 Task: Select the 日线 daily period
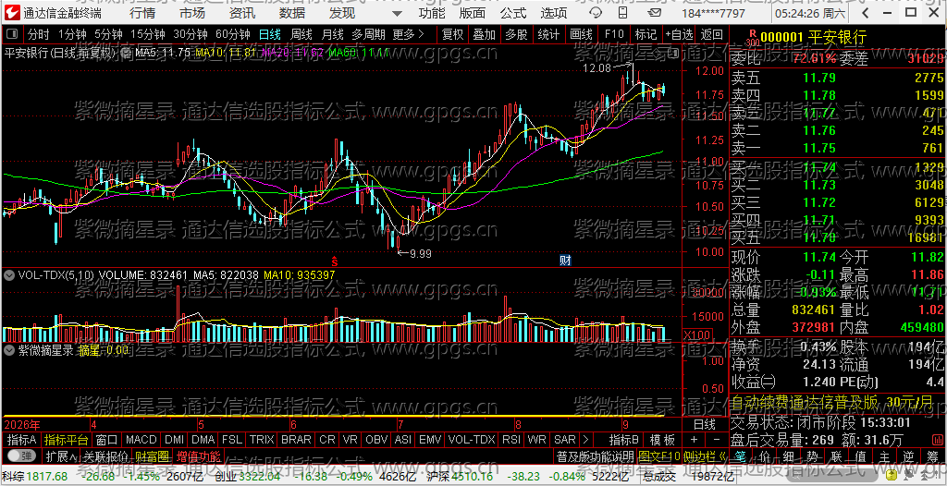[269, 34]
